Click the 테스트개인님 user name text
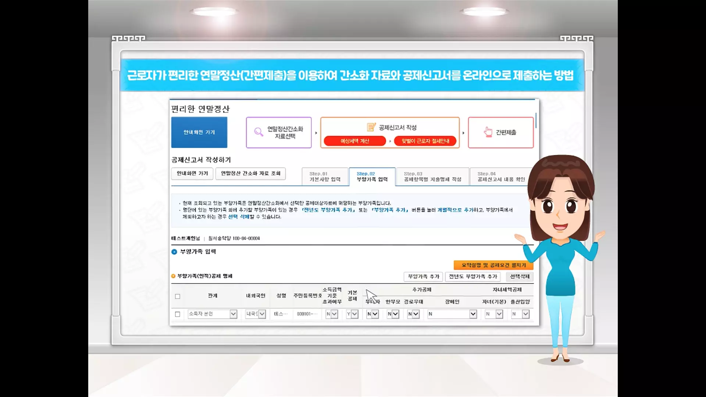706x397 pixels. point(185,238)
